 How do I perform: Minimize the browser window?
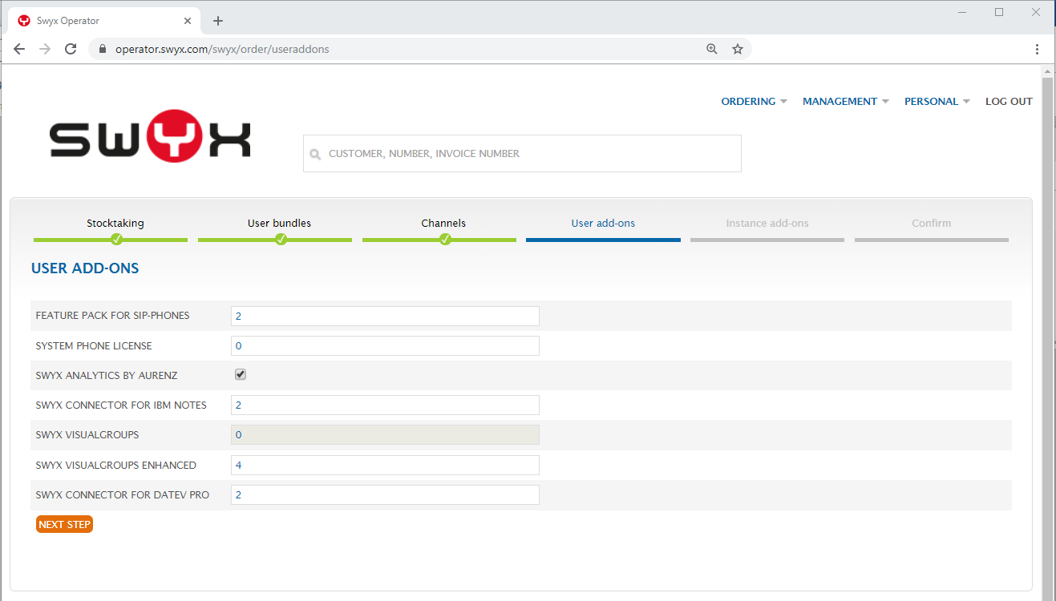(x=963, y=12)
